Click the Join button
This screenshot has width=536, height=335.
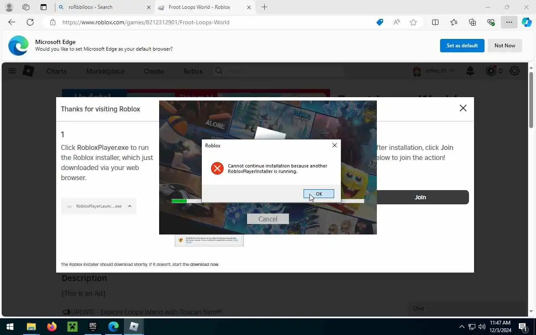[x=420, y=197]
